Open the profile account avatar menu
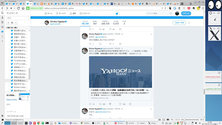 177,14
